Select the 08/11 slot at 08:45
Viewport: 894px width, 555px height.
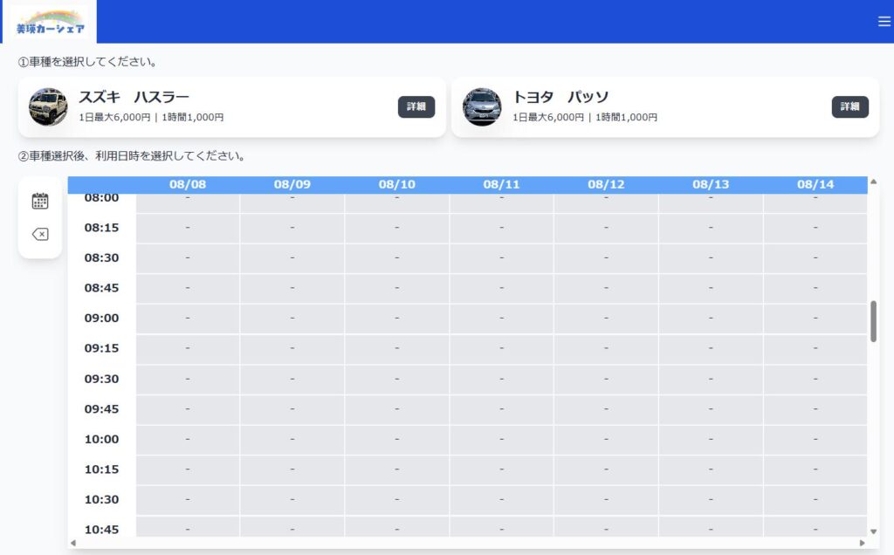pos(501,288)
